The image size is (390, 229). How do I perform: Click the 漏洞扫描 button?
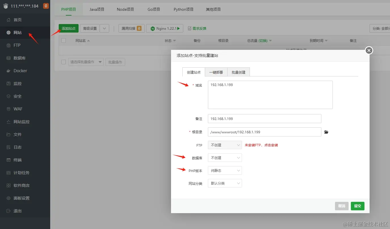pyautogui.click(x=132, y=28)
